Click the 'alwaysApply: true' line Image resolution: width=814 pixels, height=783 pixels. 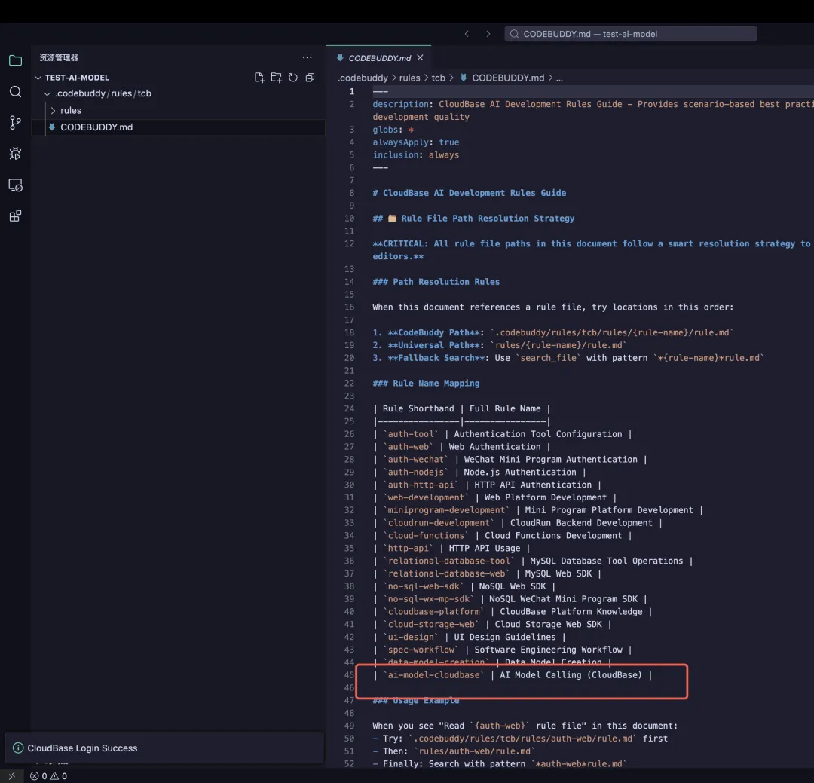[416, 142]
